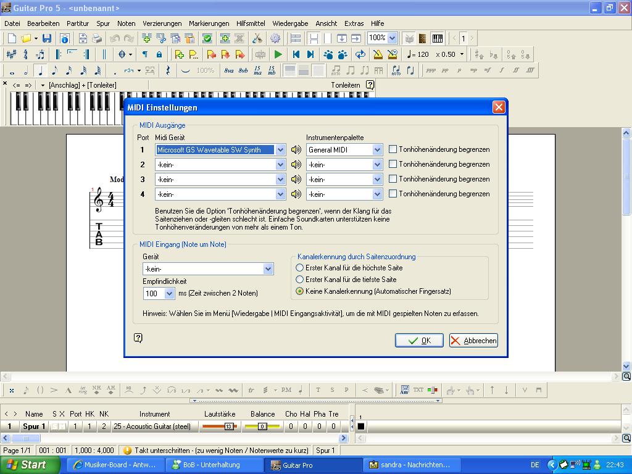Switch to Musiker-Board taskbar window
Screen dimensions: 632x474
115,465
